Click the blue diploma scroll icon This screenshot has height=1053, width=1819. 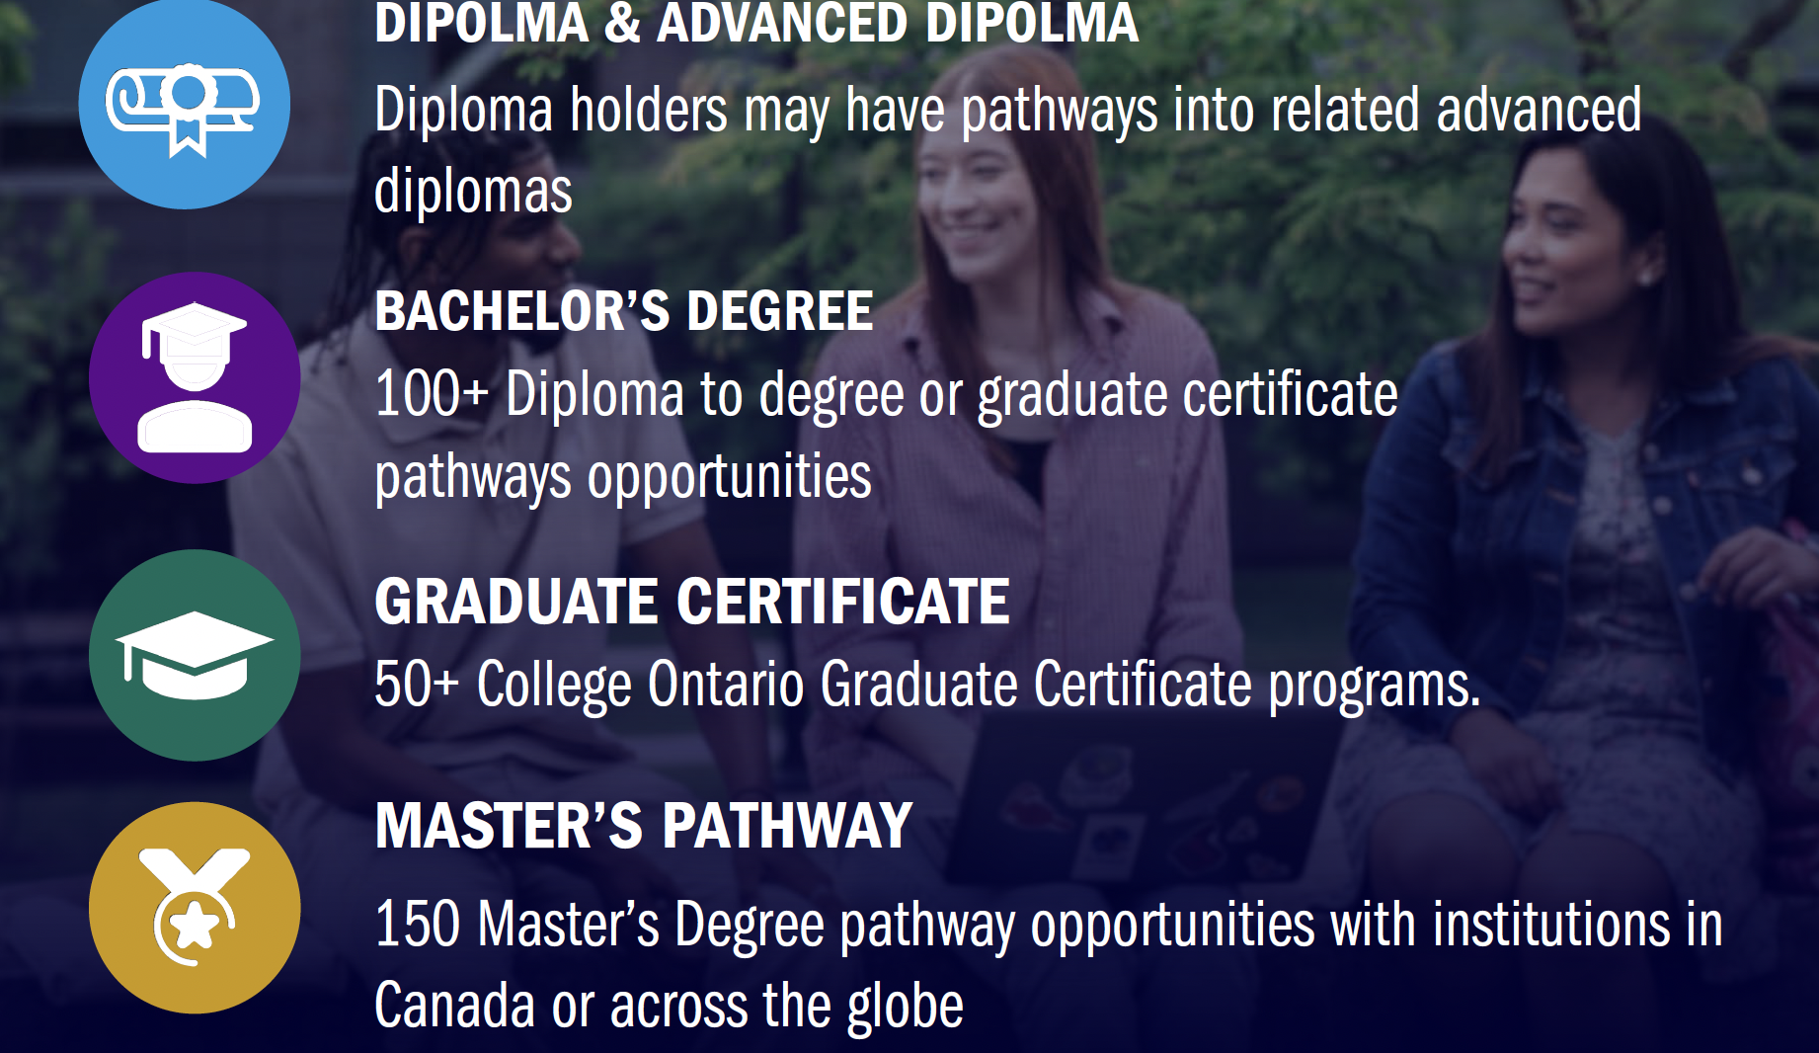point(184,105)
